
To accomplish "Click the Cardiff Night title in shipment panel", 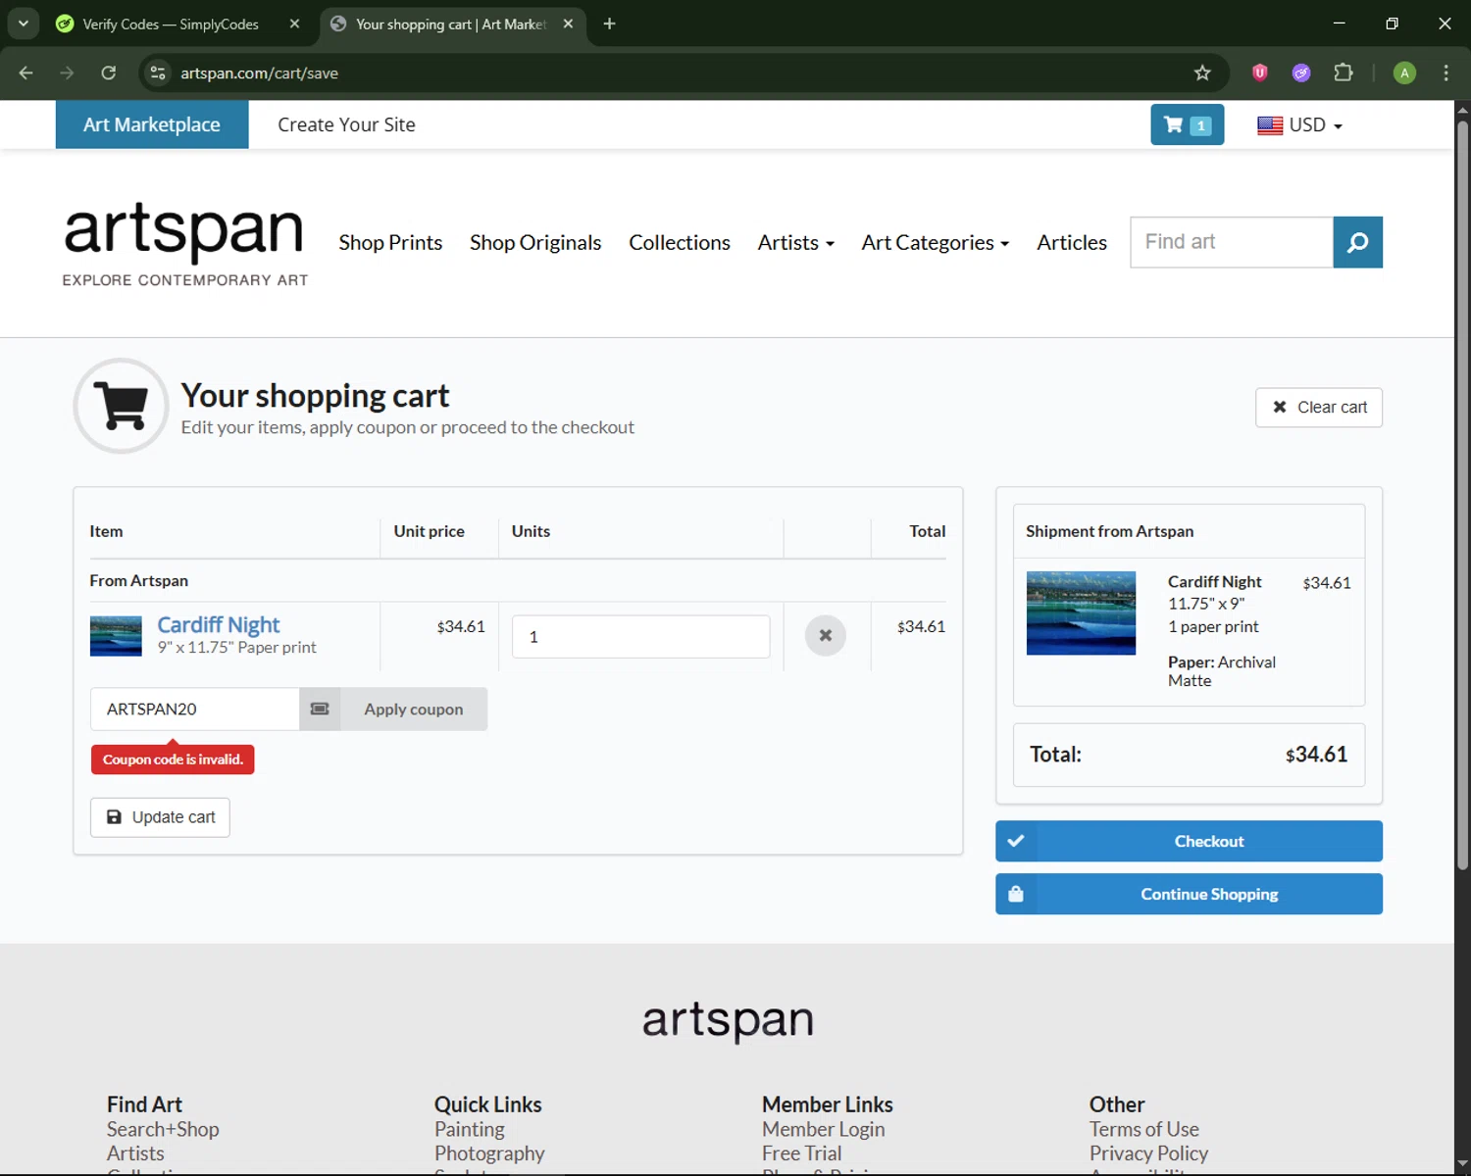I will 1214,582.
